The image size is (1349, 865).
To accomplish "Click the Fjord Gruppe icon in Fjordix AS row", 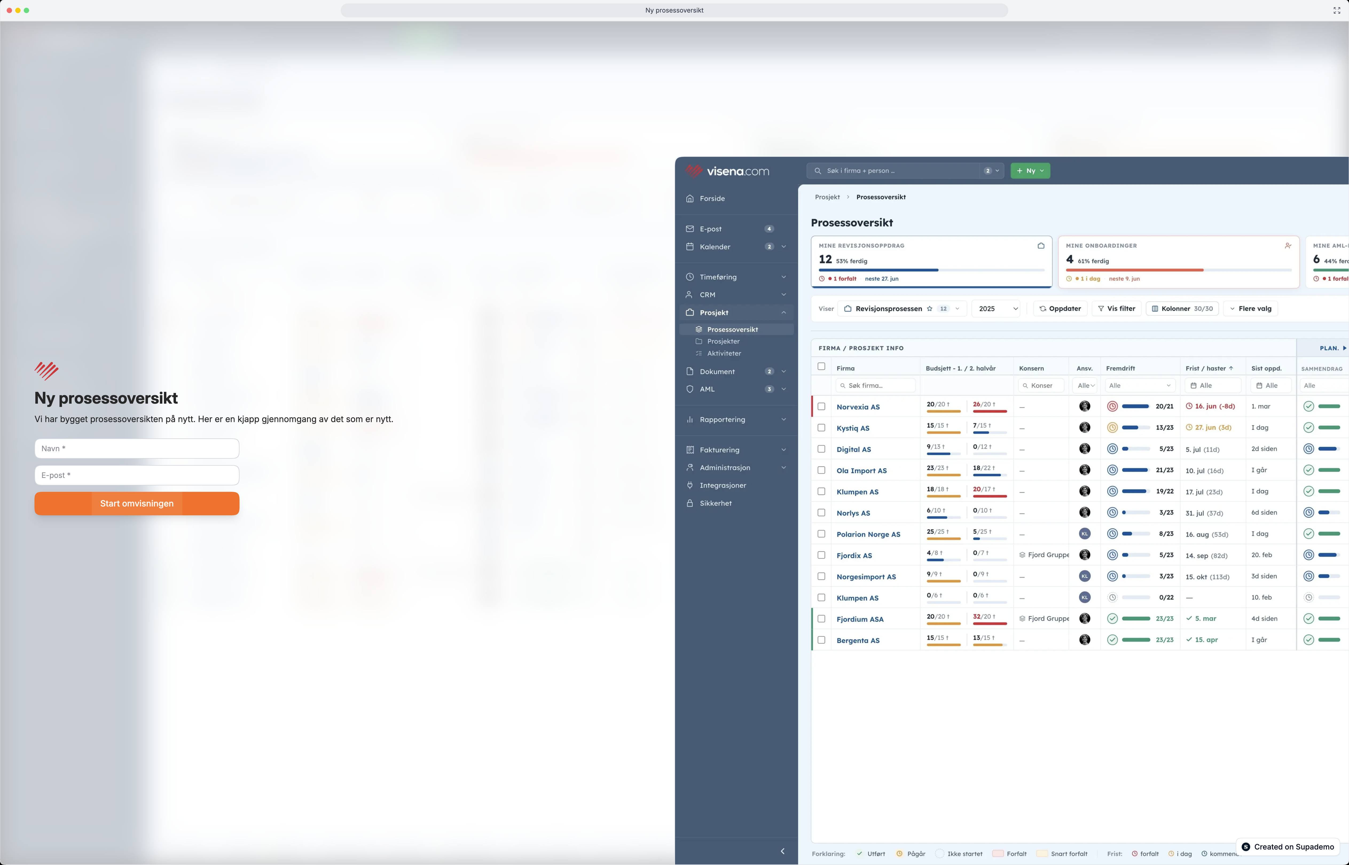I will (1022, 555).
